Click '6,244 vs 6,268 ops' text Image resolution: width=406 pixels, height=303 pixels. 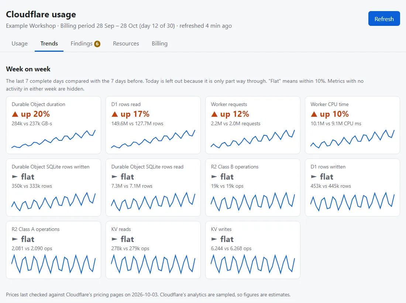[231, 249]
